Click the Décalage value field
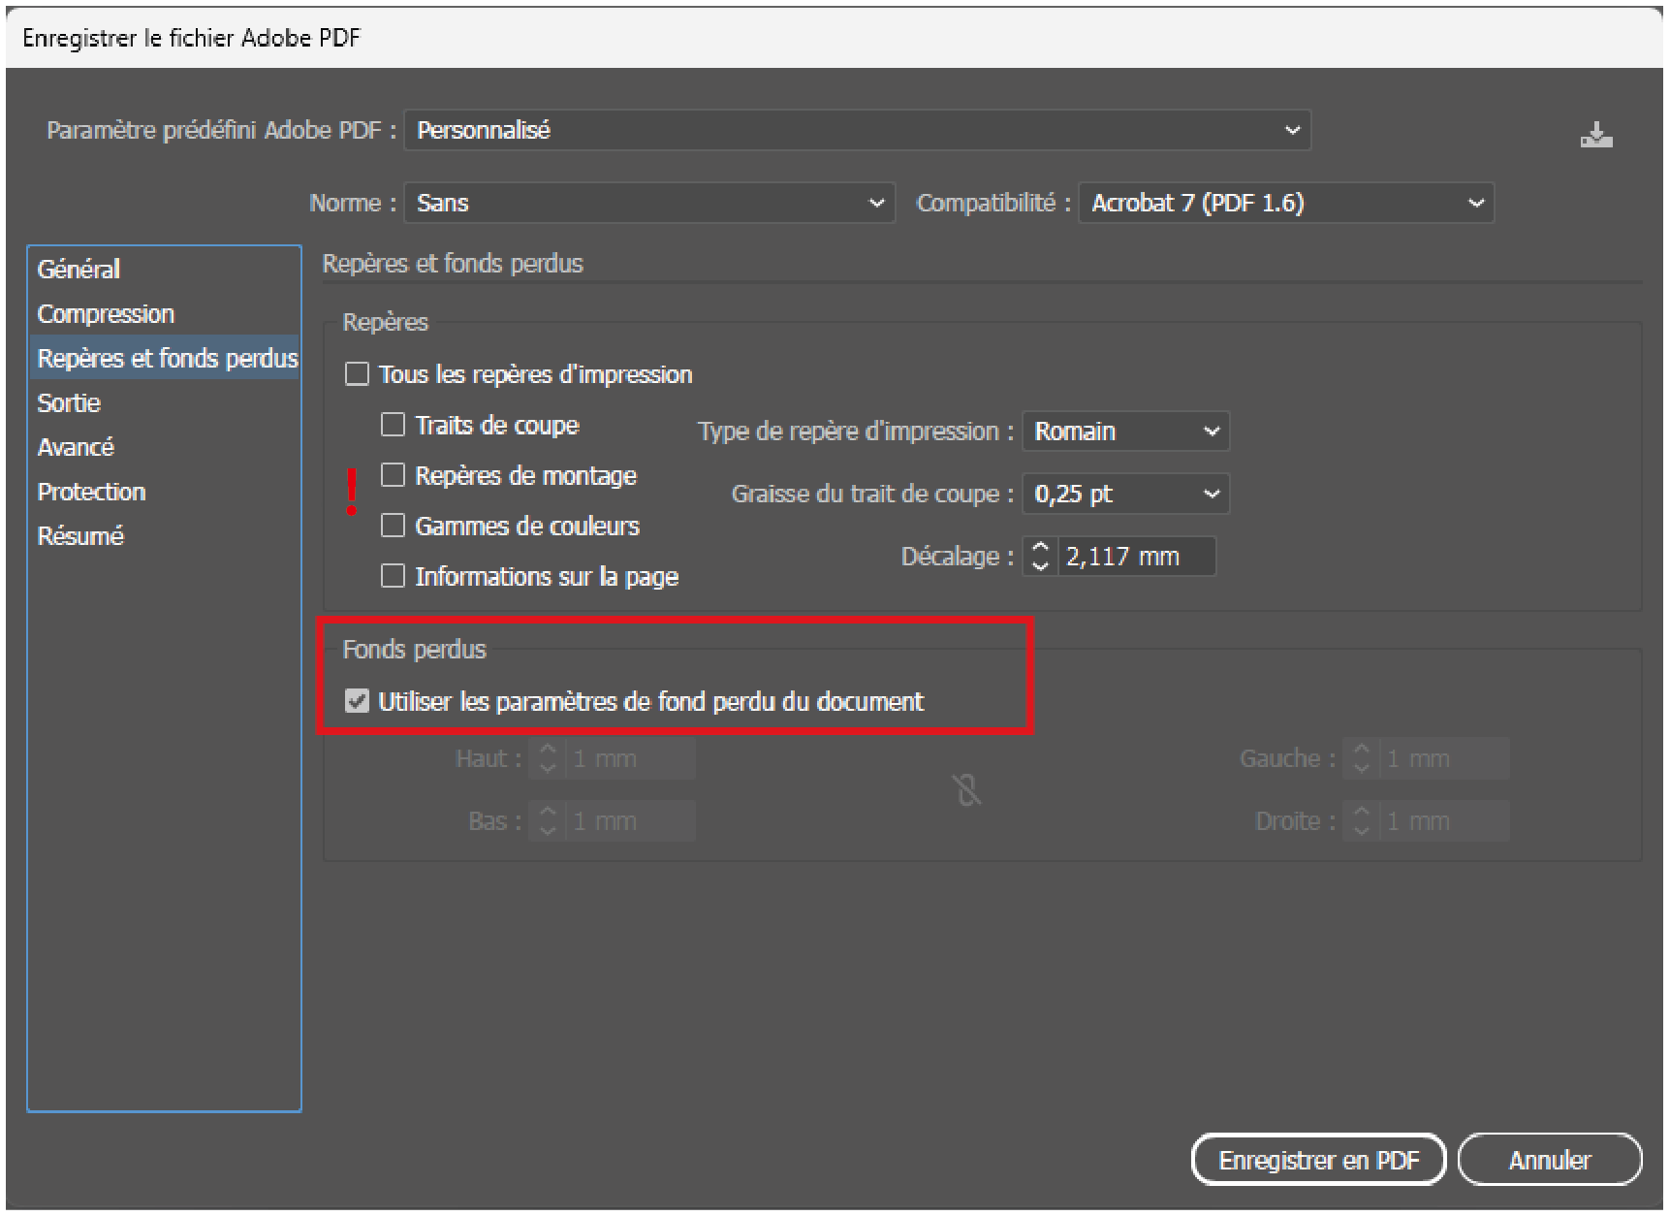Screen dimensions: 1670x1216 (1135, 557)
